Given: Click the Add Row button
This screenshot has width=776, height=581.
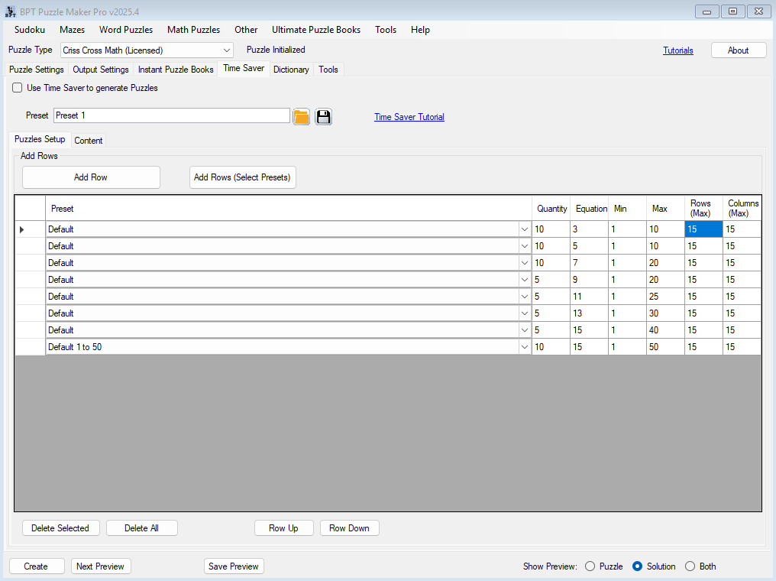Looking at the screenshot, I should pos(91,177).
